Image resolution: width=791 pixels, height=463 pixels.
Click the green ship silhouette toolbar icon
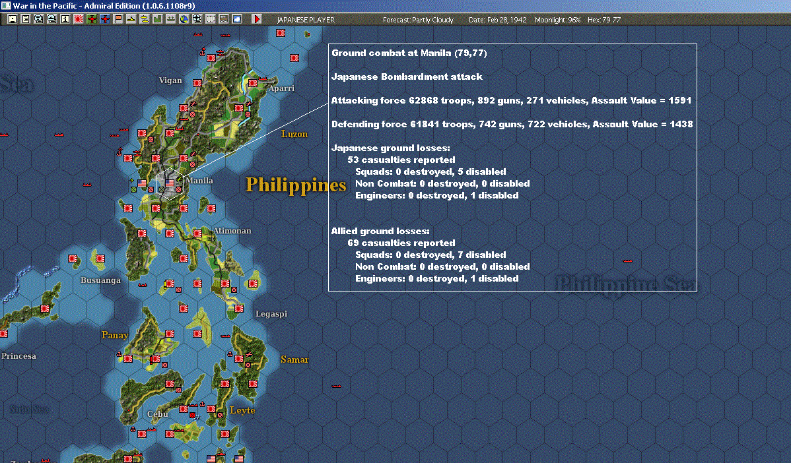(171, 19)
